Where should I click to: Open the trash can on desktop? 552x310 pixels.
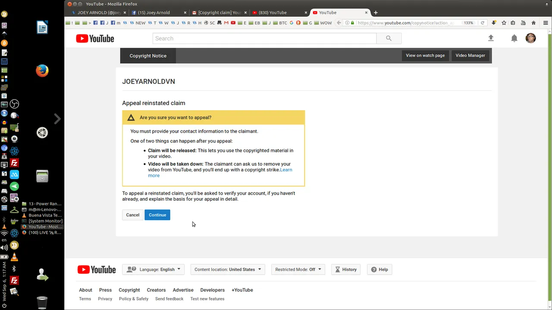42,303
